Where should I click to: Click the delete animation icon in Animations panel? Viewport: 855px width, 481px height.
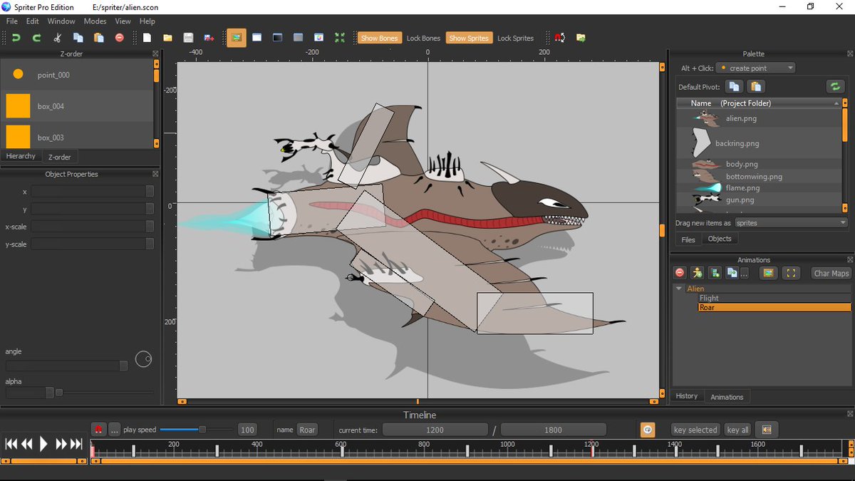click(679, 273)
